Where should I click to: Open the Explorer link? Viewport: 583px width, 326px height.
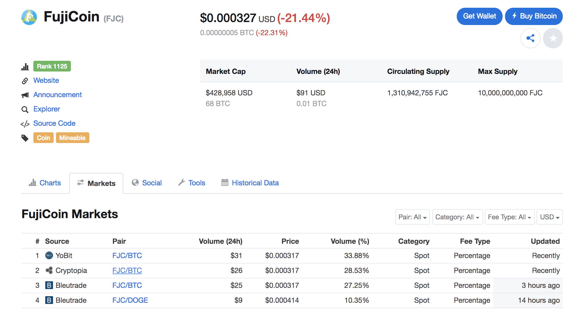[x=46, y=109]
